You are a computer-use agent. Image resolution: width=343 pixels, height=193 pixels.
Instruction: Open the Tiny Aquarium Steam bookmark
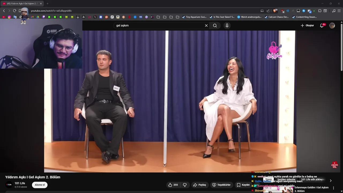[x=194, y=17]
